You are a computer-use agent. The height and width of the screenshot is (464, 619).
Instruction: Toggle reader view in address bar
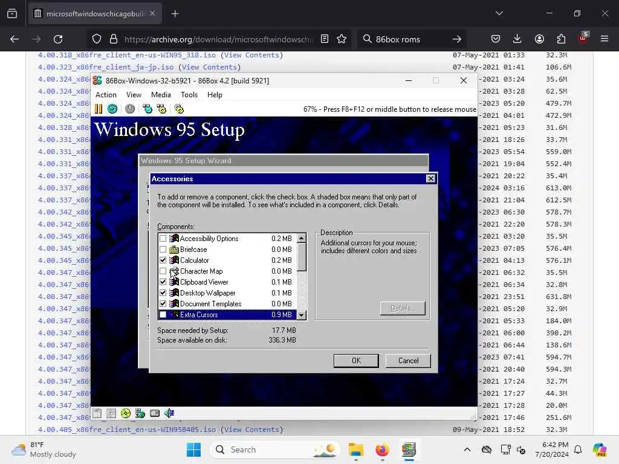click(325, 39)
